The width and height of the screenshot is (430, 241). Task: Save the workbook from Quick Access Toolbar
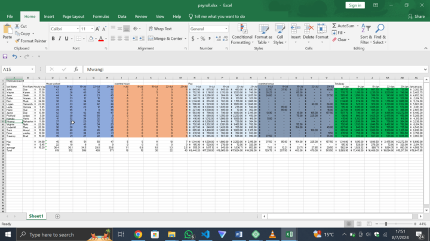pos(6,57)
